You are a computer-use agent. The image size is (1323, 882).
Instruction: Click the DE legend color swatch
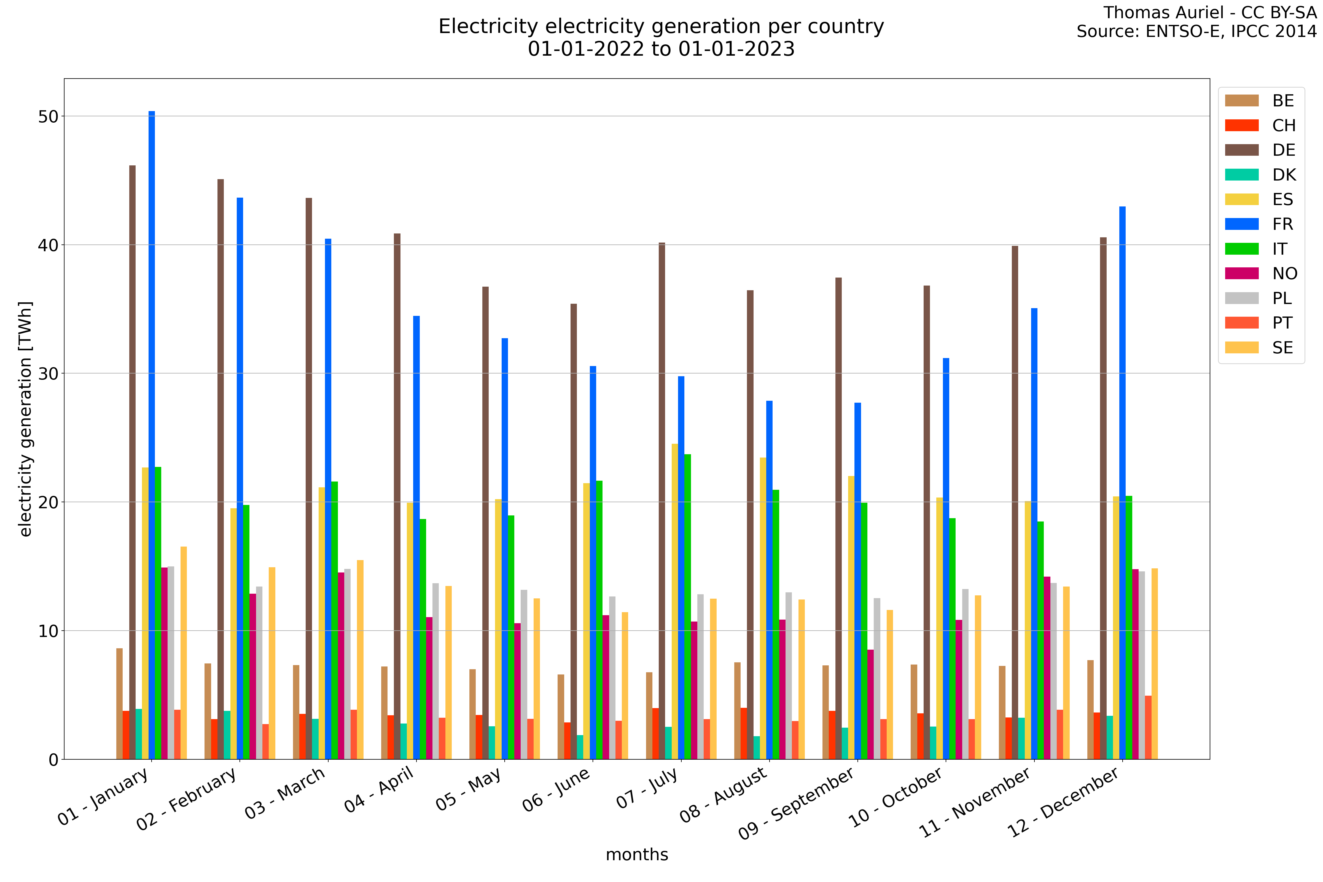point(1241,150)
